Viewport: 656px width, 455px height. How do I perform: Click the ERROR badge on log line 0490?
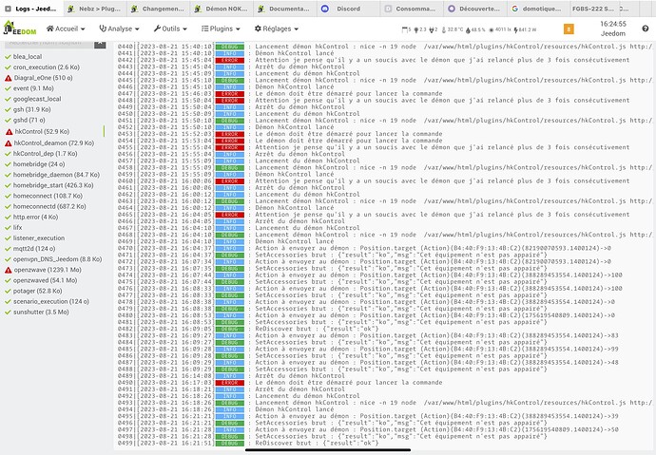(230, 383)
